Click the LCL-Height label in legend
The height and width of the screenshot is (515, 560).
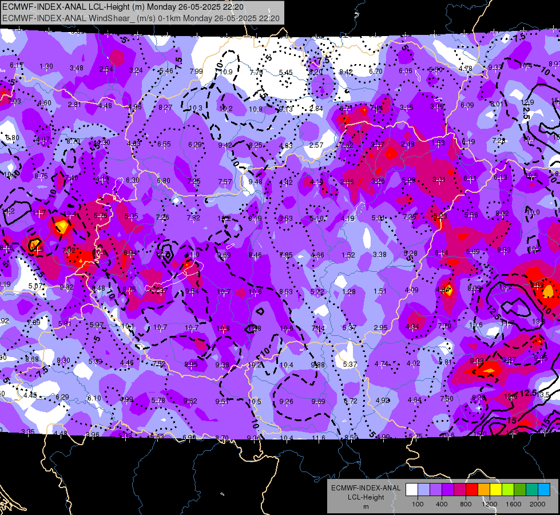tap(366, 497)
